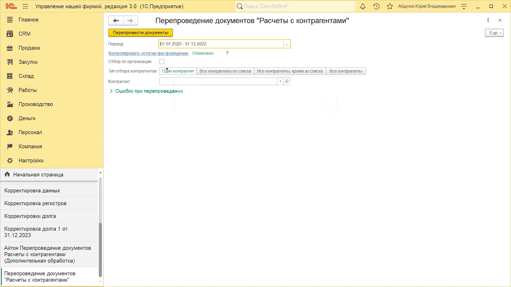Open the Контрагент dropdown arrow
The width and height of the screenshot is (511, 287).
click(x=280, y=81)
